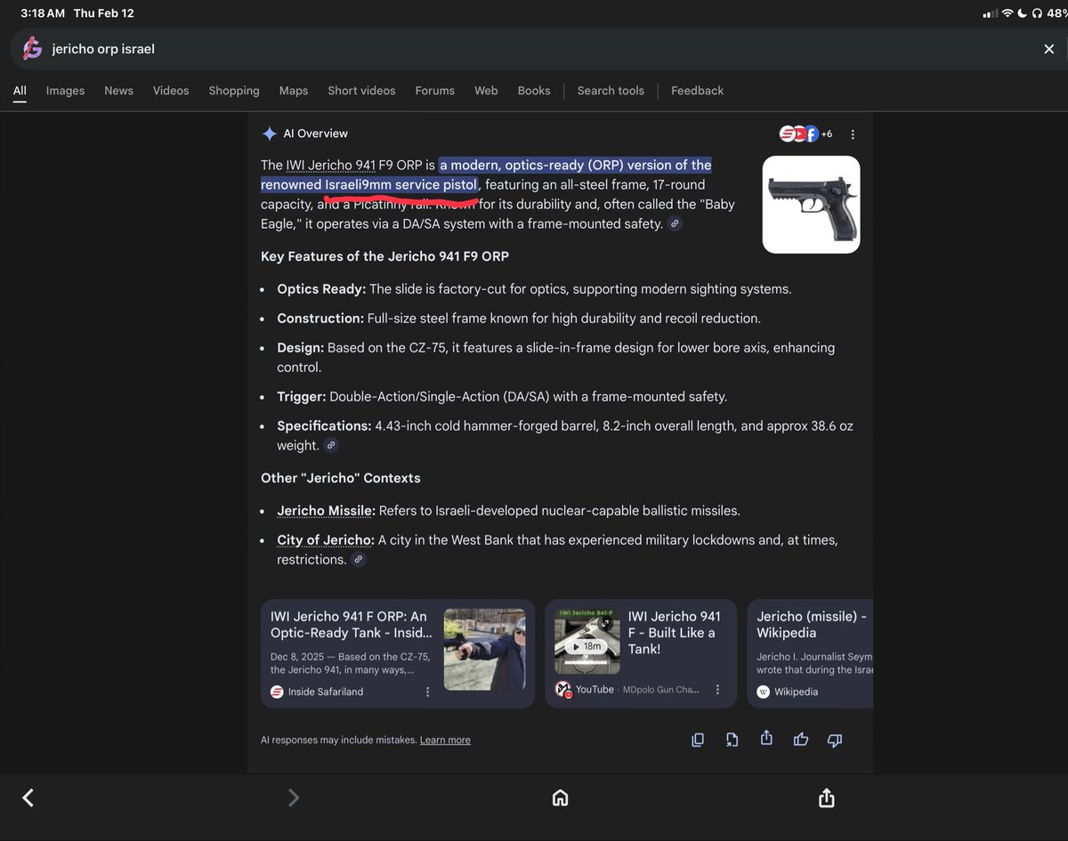The height and width of the screenshot is (841, 1068).
Task: Share the AI Overview
Action: tap(766, 739)
